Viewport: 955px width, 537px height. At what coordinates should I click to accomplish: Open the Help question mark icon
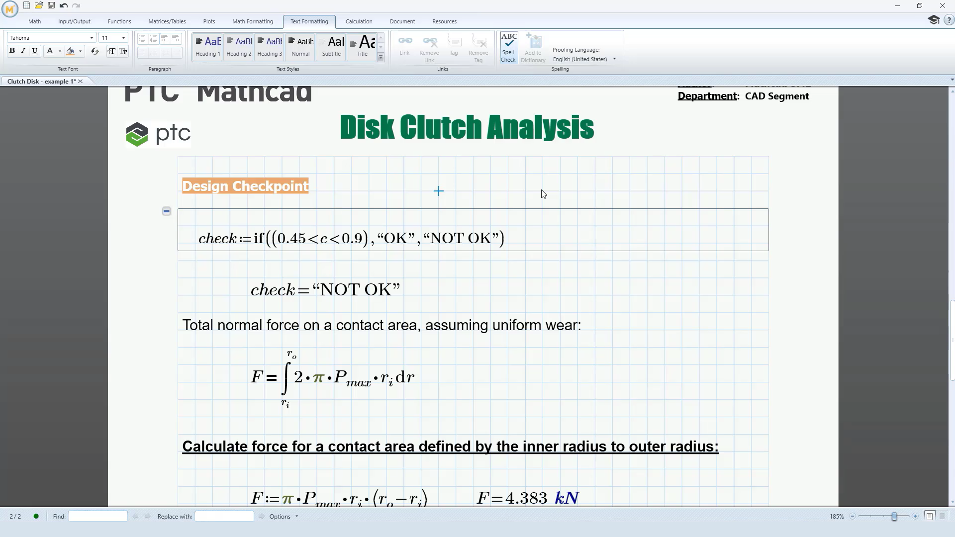[949, 20]
